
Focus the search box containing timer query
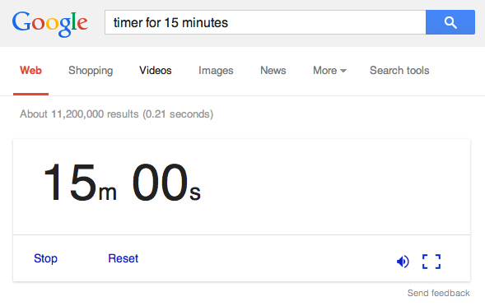265,22
